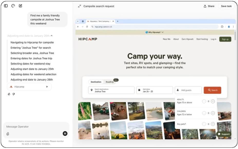
Task: Reload the Hipcamp page in browser
Action: tap(87, 27)
